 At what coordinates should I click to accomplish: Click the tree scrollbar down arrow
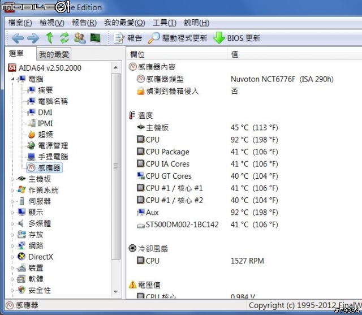tap(115, 292)
